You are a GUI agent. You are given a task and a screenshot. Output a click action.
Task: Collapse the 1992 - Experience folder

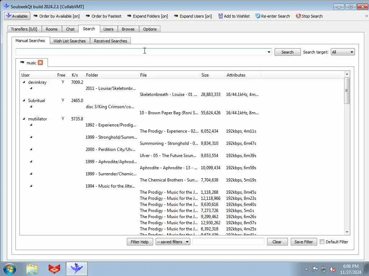tap(31, 125)
